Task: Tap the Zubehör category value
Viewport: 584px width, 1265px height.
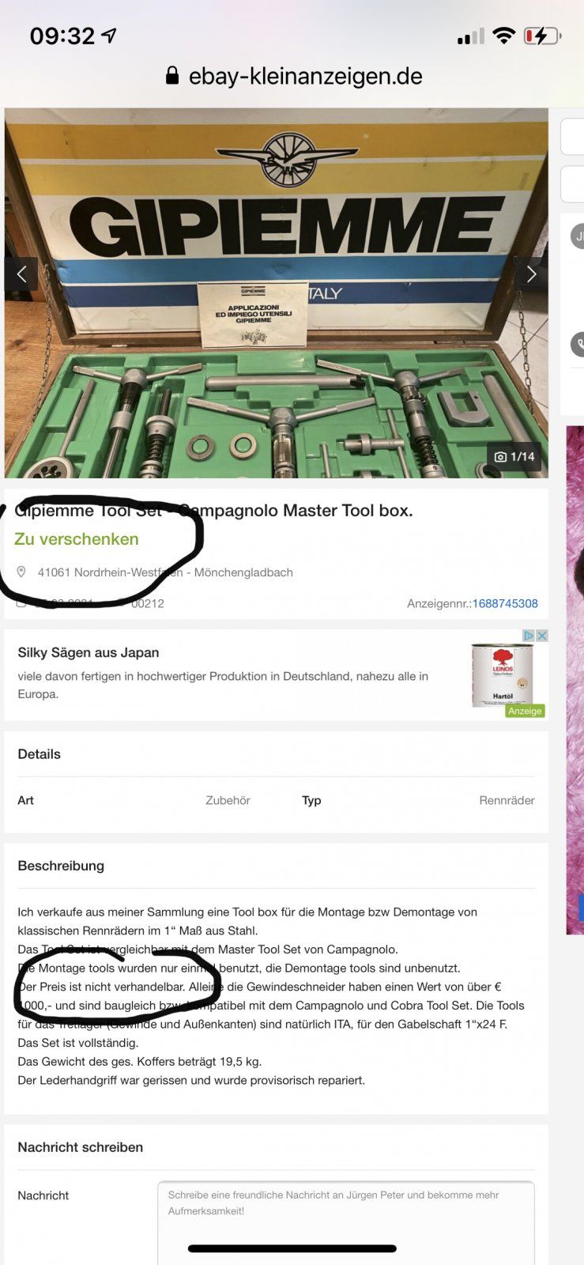Action: tap(228, 800)
